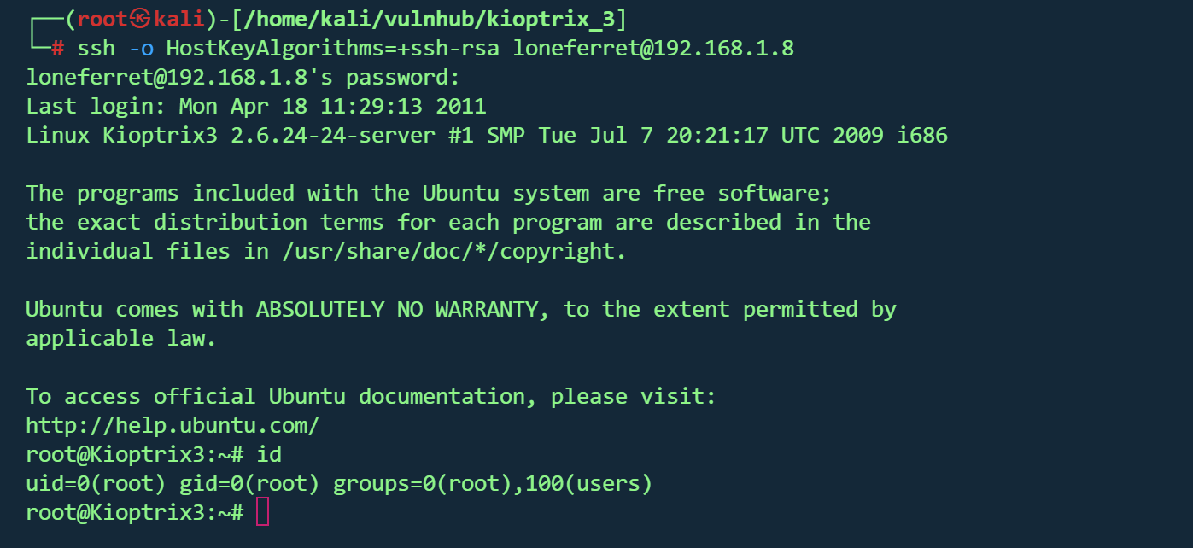Screen dimensions: 1193x548
Task: Click the blue "-o" flag
Action: [141, 49]
